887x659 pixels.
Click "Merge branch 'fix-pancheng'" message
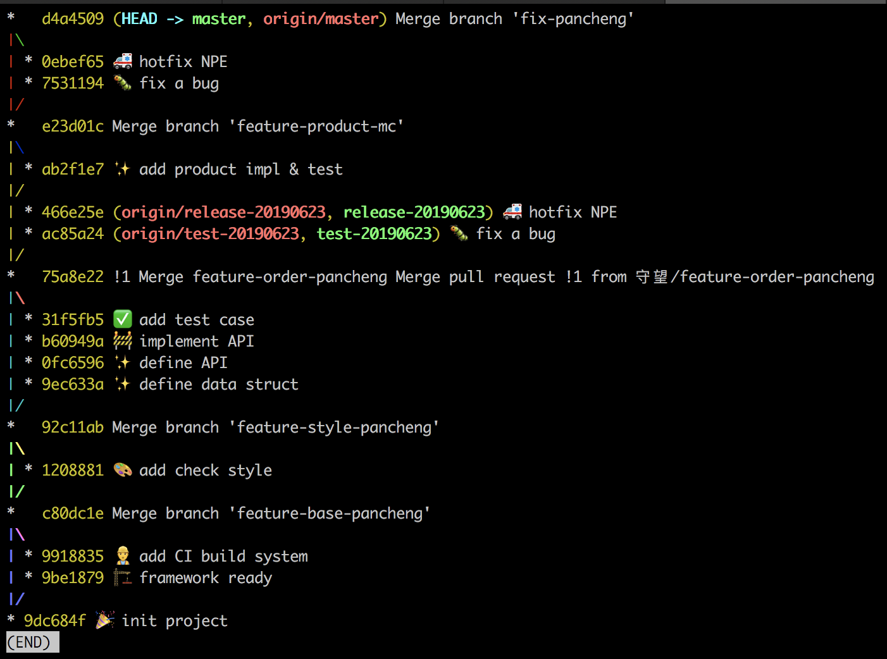tap(514, 19)
